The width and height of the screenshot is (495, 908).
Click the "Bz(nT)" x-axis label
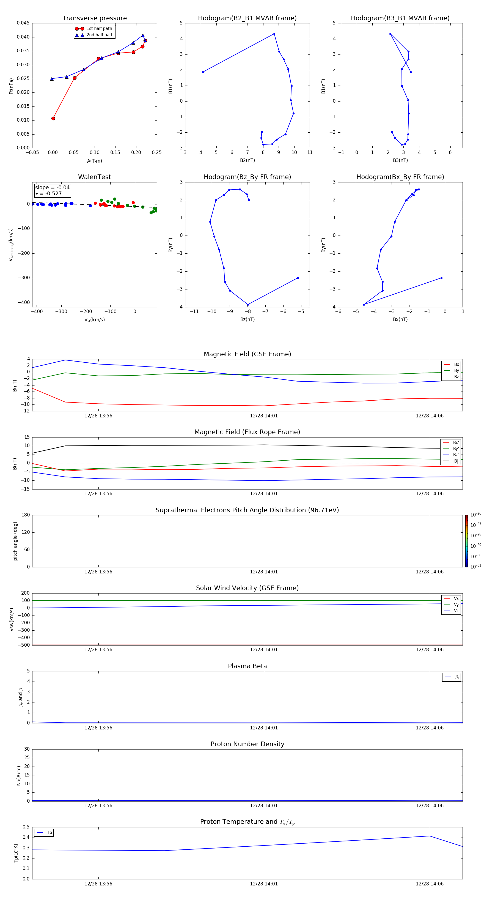click(247, 319)
